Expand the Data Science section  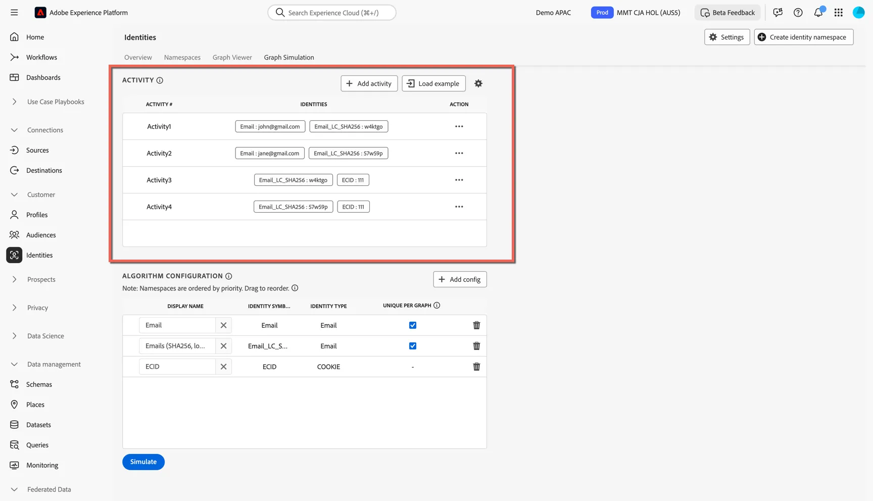(14, 336)
